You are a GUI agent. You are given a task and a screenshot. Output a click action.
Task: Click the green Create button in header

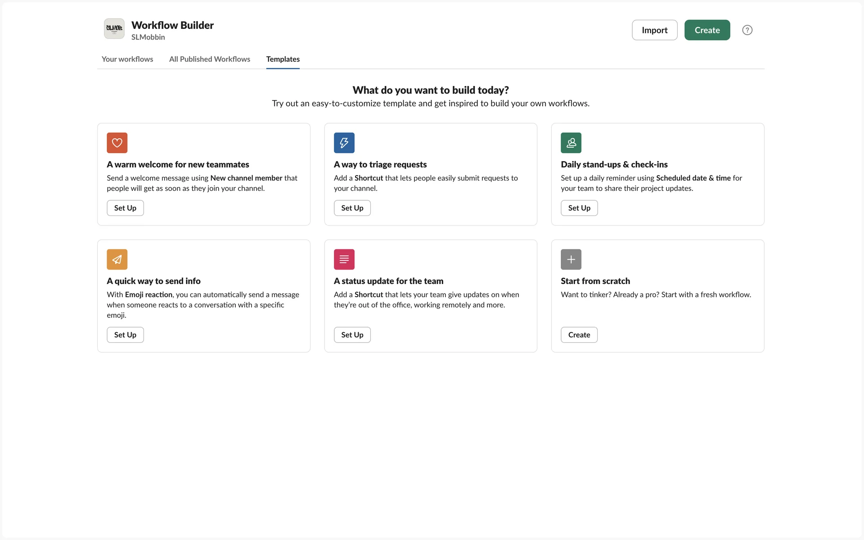tap(707, 30)
